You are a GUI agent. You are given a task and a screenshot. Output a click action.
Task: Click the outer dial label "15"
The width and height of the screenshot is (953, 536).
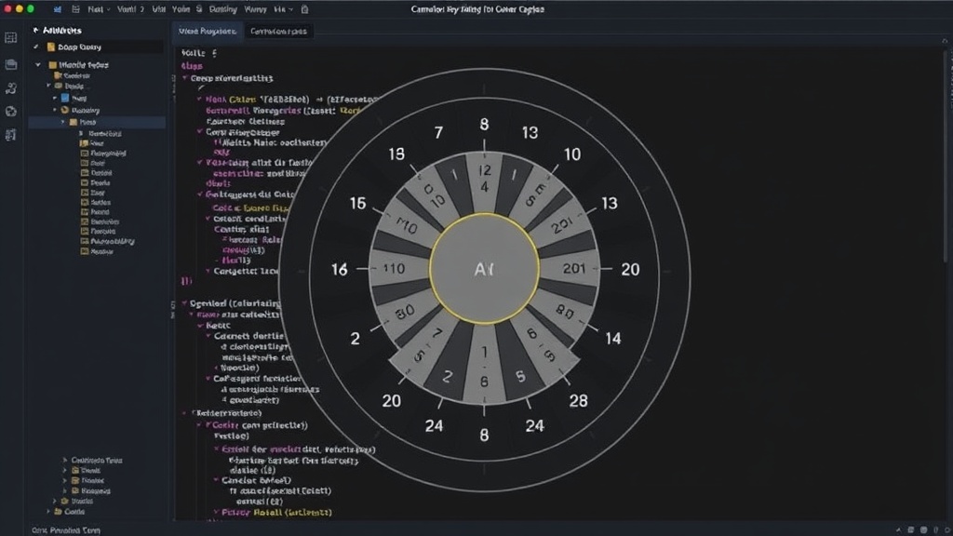[x=358, y=203]
